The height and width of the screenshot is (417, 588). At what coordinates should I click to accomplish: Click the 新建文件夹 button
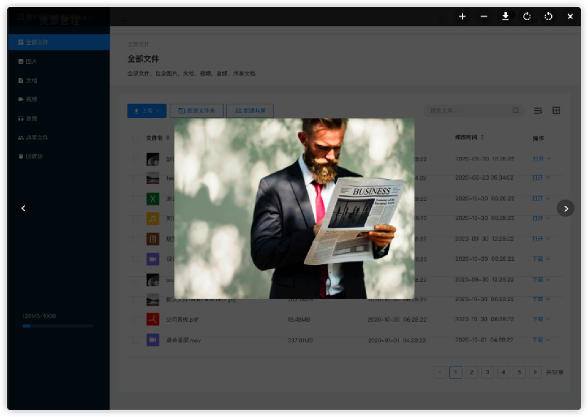point(196,111)
